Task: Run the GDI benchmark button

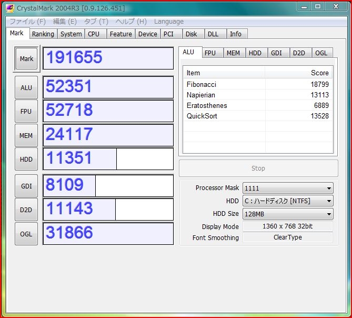Action: point(26,186)
